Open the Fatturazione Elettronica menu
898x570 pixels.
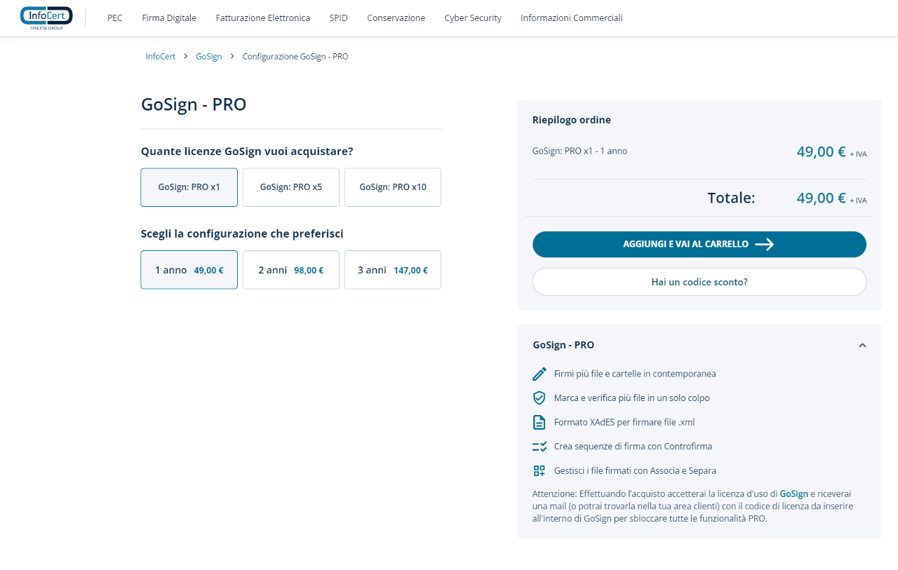coord(263,18)
